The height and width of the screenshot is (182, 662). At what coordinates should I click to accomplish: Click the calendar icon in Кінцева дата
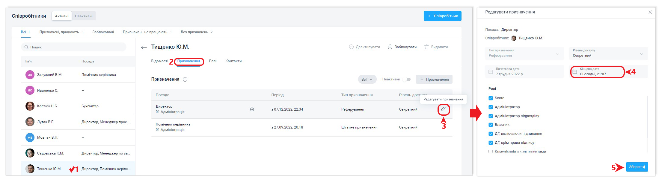coord(574,72)
